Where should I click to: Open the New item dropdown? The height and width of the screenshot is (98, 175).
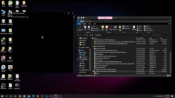pyautogui.click(x=126, y=26)
